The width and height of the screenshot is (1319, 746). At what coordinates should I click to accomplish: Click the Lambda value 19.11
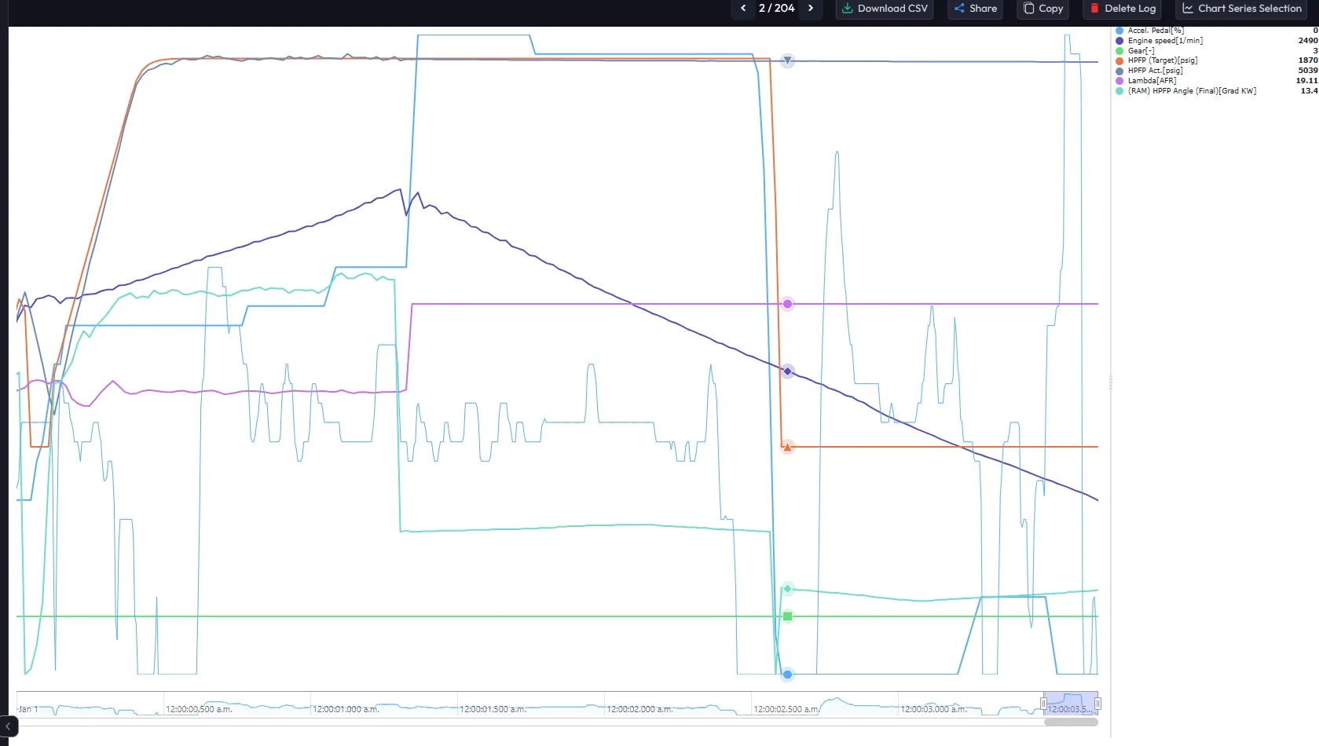[x=1307, y=81]
